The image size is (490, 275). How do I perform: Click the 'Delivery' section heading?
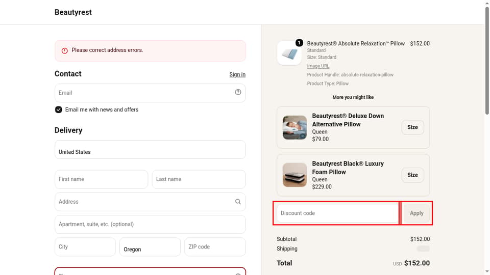click(68, 130)
